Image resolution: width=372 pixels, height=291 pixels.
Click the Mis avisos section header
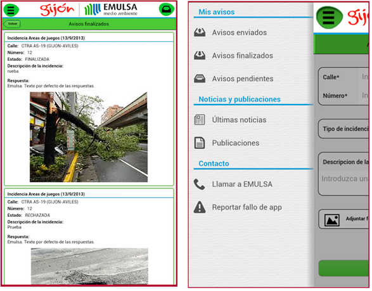point(216,12)
